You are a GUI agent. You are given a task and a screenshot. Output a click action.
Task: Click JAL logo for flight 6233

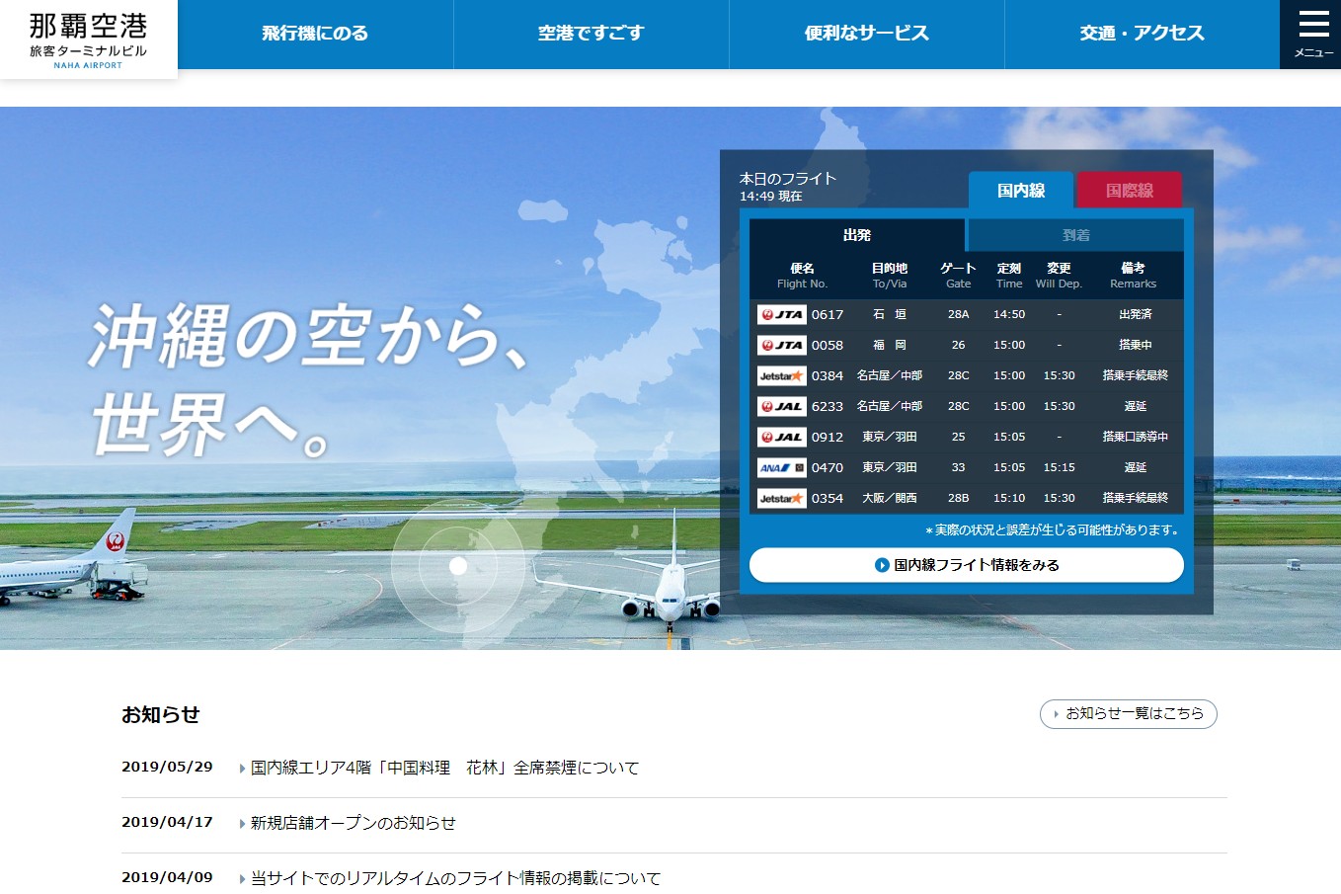[x=781, y=406]
